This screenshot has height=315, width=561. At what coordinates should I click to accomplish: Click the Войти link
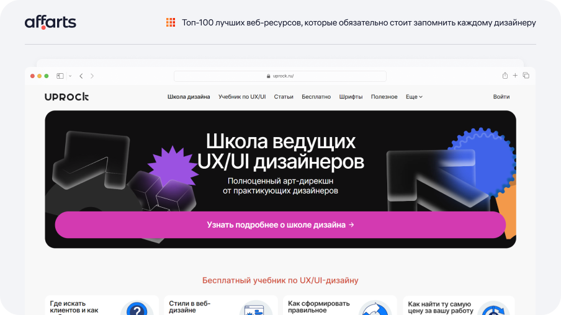(x=501, y=97)
